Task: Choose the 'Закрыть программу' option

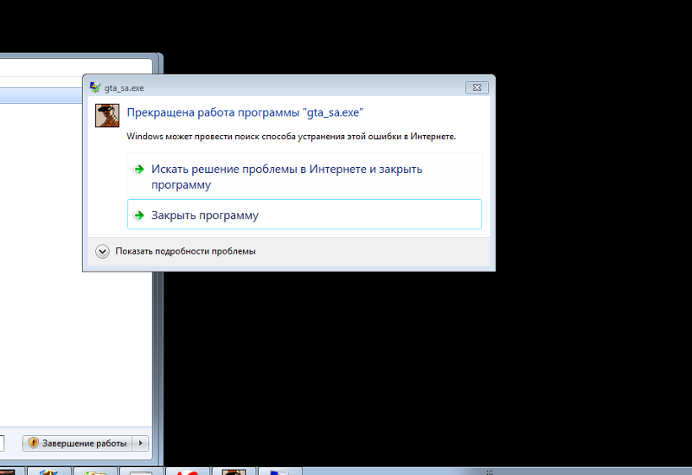Action: point(304,215)
